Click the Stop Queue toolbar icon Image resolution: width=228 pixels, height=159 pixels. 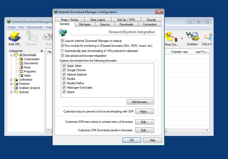(171, 37)
